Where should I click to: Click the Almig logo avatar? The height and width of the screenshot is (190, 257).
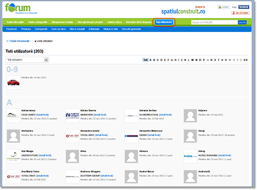pyautogui.click(x=190, y=156)
